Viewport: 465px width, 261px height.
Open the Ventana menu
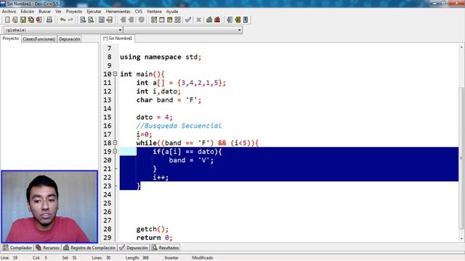point(154,12)
